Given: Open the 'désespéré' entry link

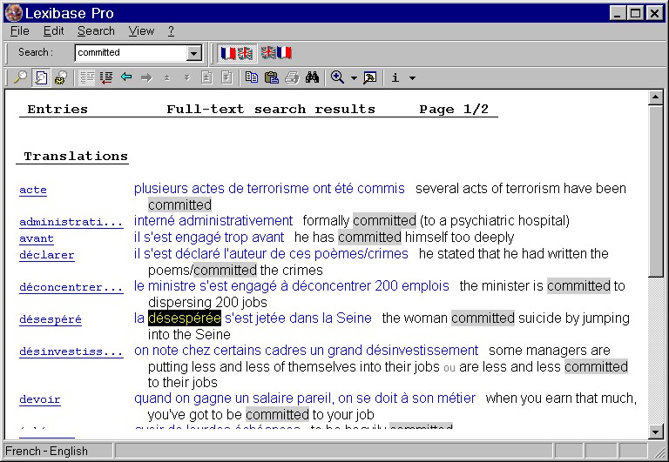Looking at the screenshot, I should pyautogui.click(x=51, y=319).
